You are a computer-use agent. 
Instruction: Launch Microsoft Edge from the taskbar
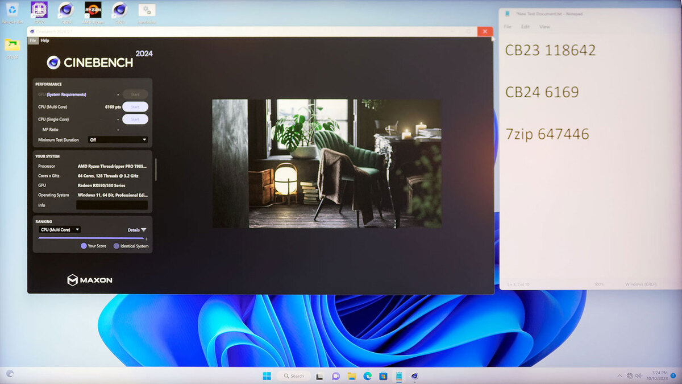tap(368, 376)
